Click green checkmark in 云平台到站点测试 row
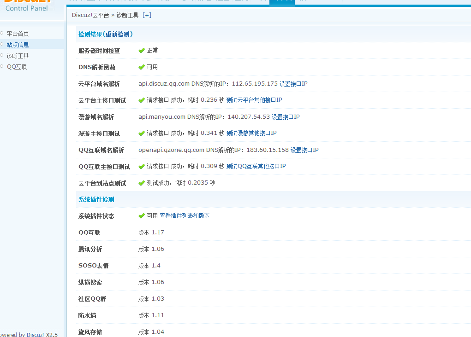The height and width of the screenshot is (337, 471). point(142,183)
